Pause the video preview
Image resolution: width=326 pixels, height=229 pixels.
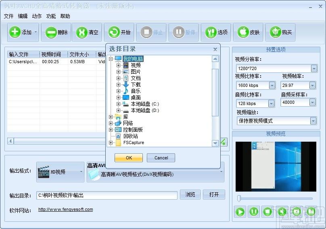click(254, 212)
